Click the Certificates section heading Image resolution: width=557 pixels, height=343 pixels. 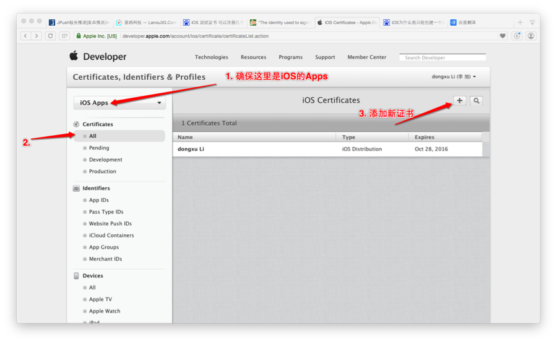tap(98, 124)
